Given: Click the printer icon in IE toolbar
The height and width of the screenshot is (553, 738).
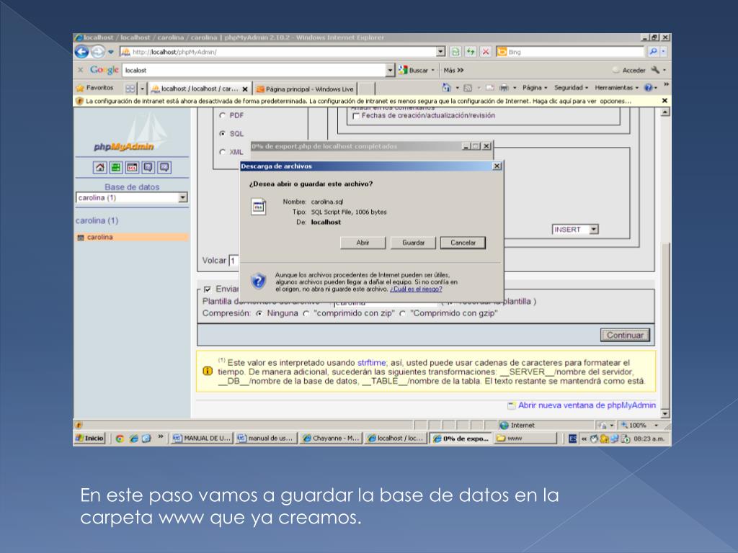Looking at the screenshot, I should pyautogui.click(x=504, y=87).
